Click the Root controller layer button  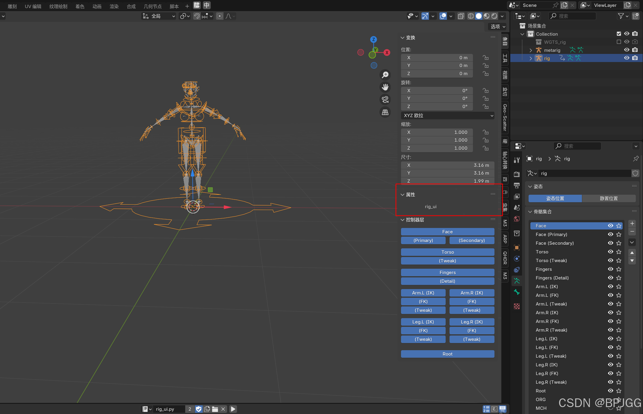447,354
